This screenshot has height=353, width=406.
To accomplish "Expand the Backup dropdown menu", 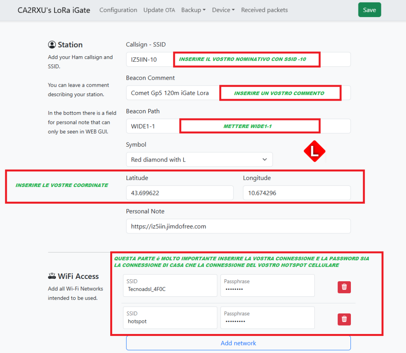I will tap(193, 10).
